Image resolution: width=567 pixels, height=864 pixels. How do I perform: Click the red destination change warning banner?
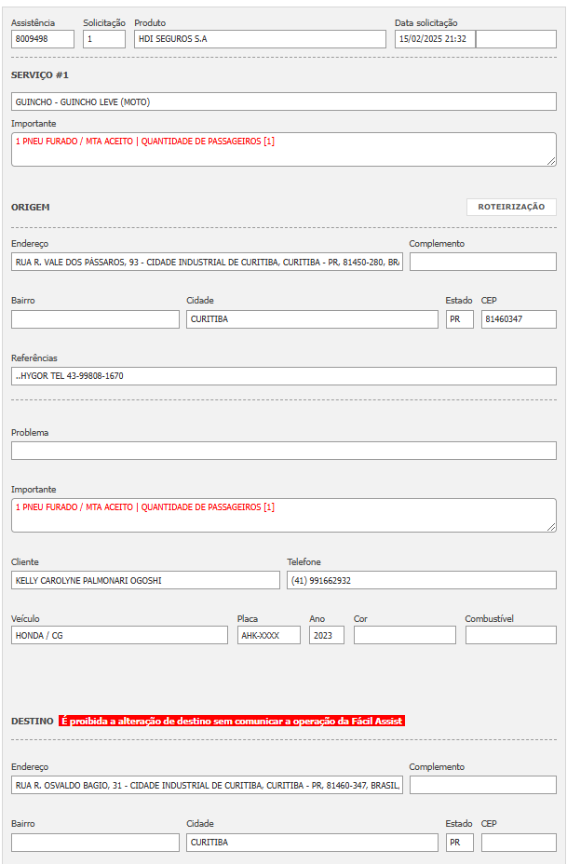pos(232,721)
